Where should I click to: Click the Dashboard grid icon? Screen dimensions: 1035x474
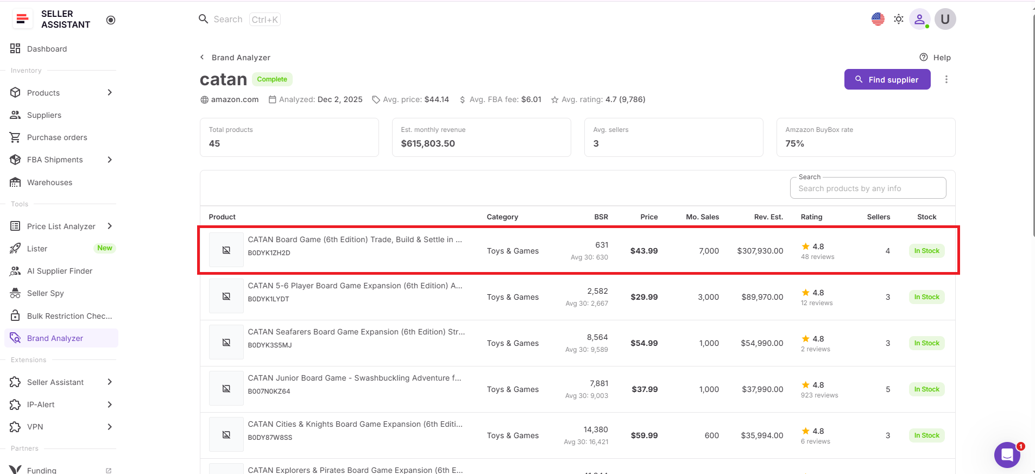[x=15, y=48]
